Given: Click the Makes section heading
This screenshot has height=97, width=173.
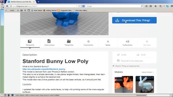Looking at the screenshot, I should click(x=119, y=72).
